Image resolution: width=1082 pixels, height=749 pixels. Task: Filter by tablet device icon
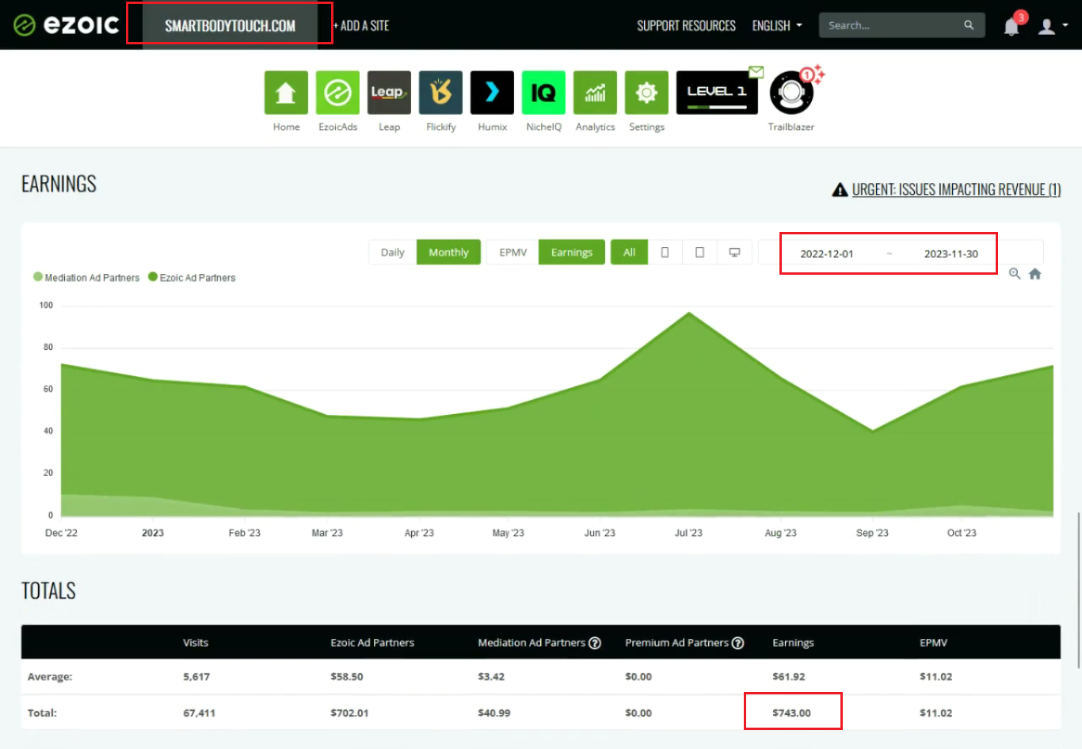coord(699,253)
